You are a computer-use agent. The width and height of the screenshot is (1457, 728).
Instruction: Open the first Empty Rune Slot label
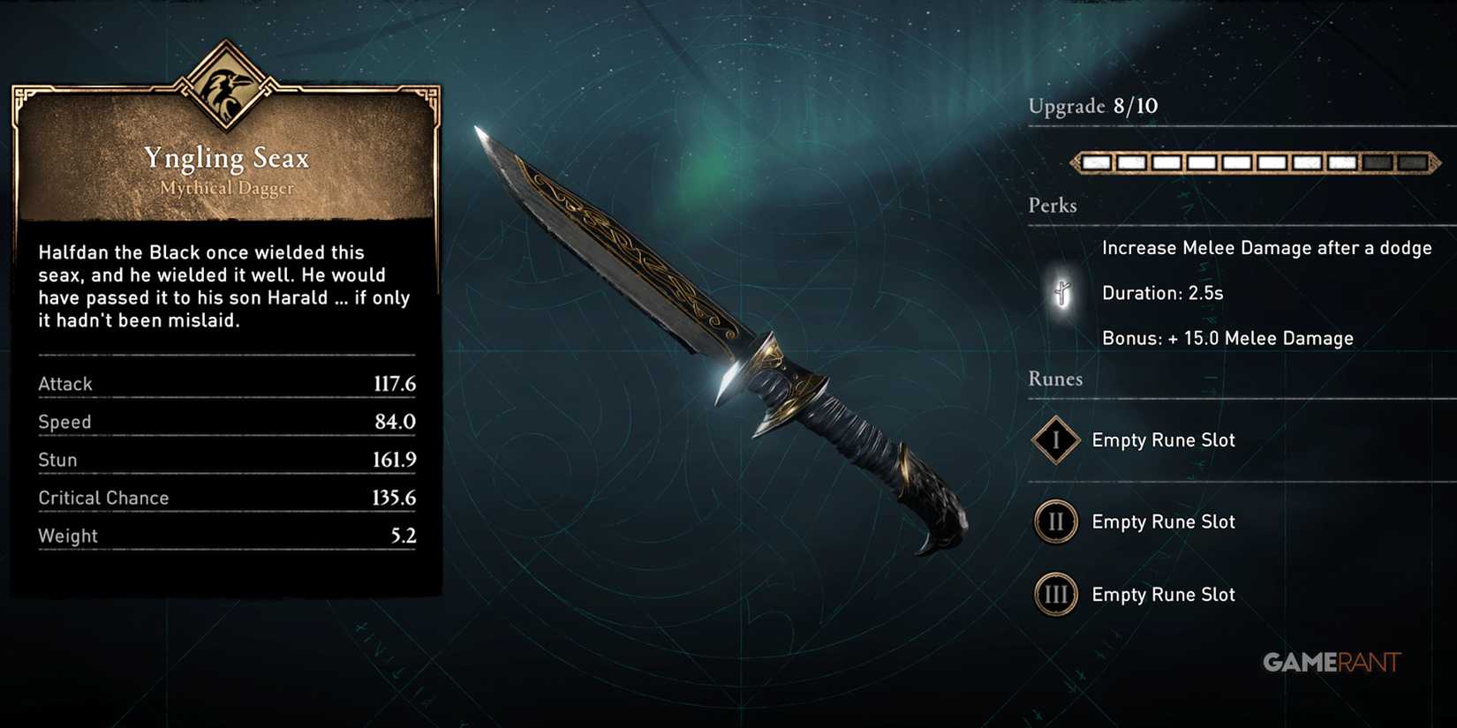click(1163, 439)
